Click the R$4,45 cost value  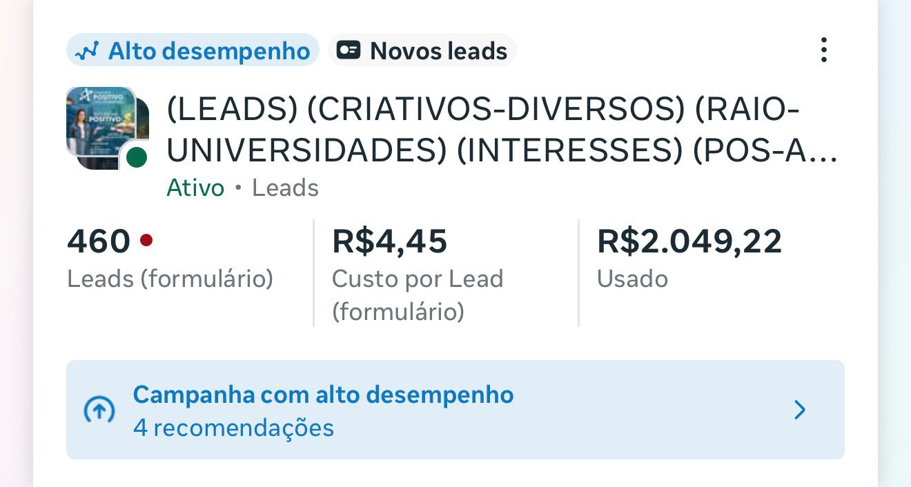(389, 241)
